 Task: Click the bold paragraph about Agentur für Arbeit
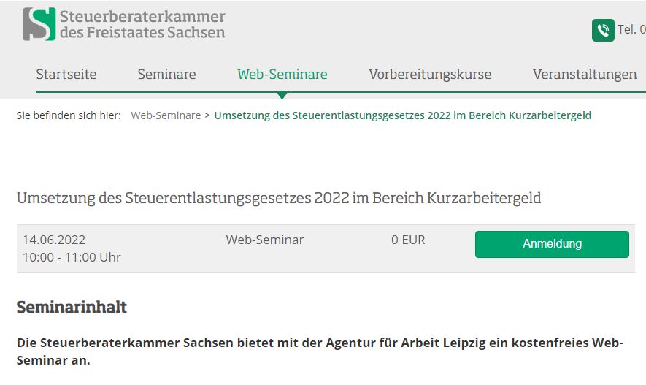pos(320,351)
